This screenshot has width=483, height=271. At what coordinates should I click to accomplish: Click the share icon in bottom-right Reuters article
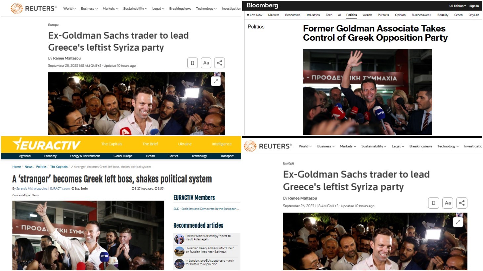[x=462, y=203]
